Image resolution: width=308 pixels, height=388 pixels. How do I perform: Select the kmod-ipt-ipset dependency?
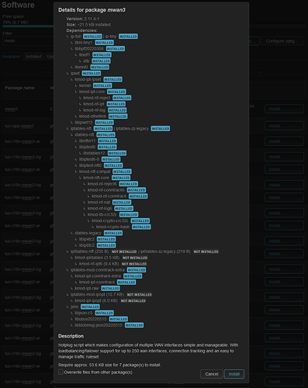tap(88, 79)
